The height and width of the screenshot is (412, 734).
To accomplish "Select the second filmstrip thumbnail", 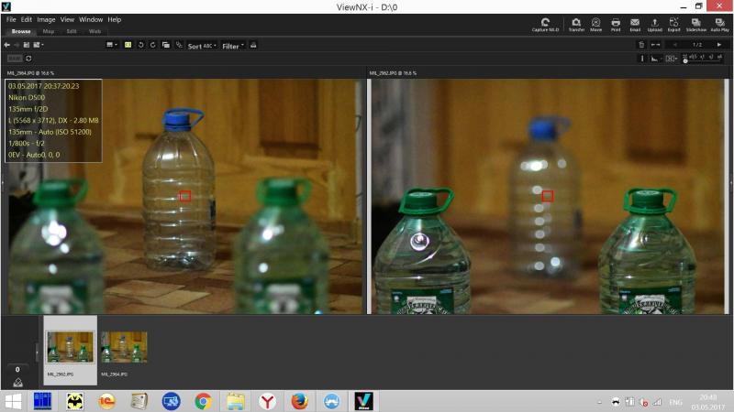I will coord(124,347).
